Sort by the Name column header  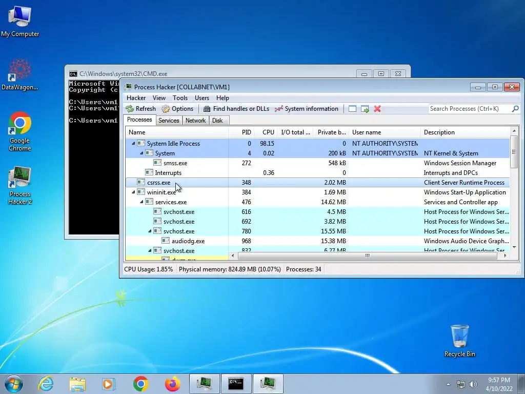(x=177, y=132)
